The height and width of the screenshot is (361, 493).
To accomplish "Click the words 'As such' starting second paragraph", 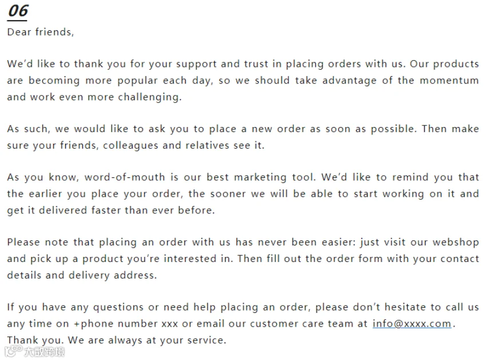I will 29,129.
